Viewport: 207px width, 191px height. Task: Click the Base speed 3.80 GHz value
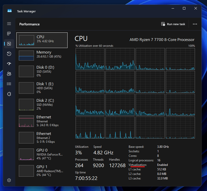click(163, 147)
